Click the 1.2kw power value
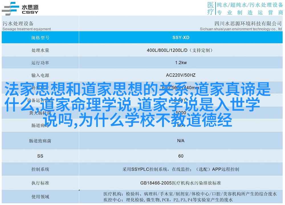This screenshot has width=285, height=205. point(181,63)
